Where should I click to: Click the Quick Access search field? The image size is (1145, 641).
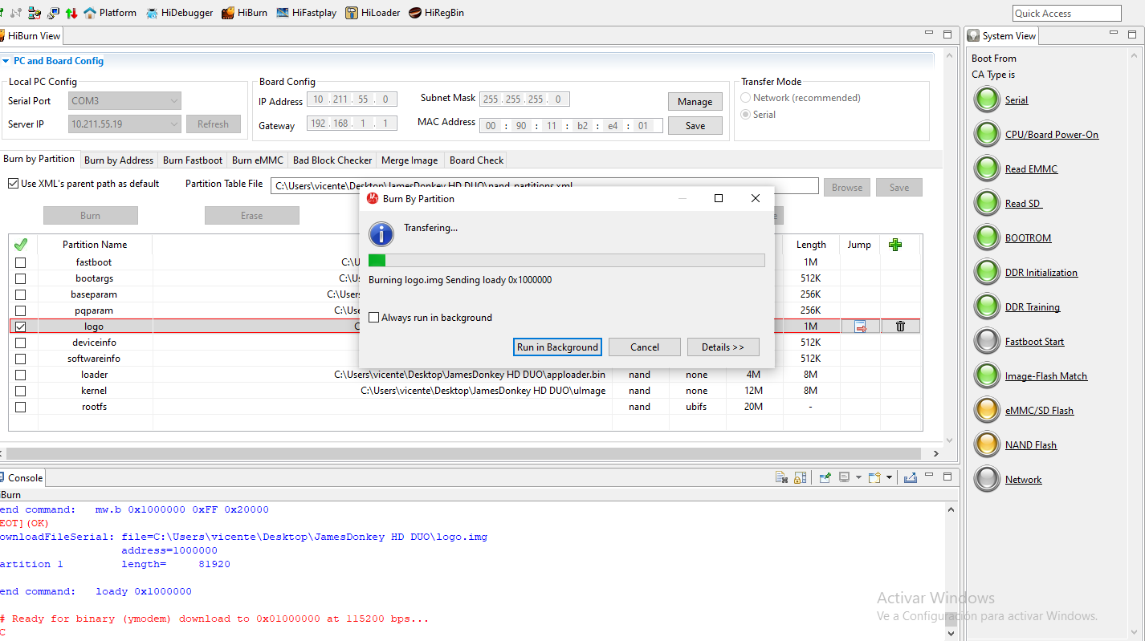(1066, 14)
